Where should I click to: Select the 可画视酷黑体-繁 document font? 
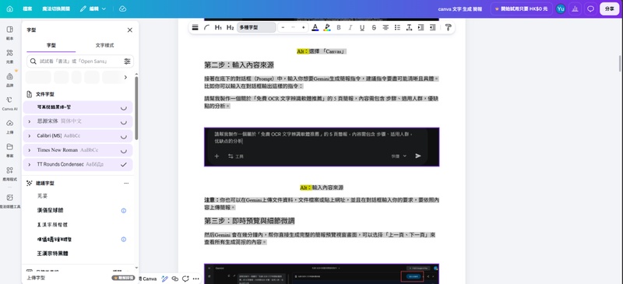[78, 107]
